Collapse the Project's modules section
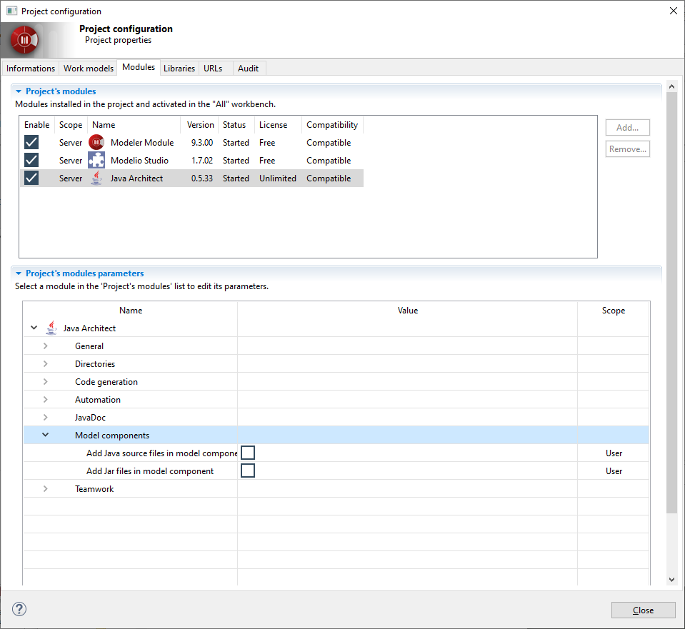 (x=19, y=91)
